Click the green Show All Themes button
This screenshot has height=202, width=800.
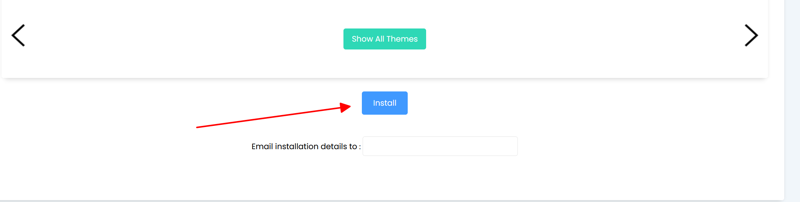384,39
